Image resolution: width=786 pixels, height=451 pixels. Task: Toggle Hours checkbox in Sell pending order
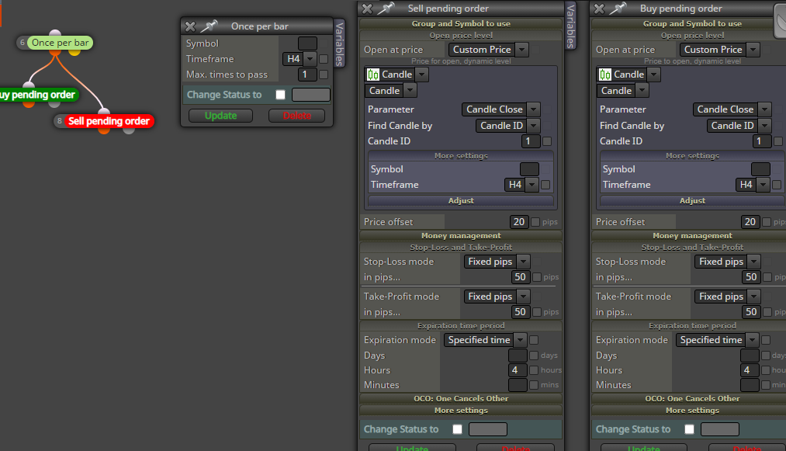pyautogui.click(x=534, y=370)
